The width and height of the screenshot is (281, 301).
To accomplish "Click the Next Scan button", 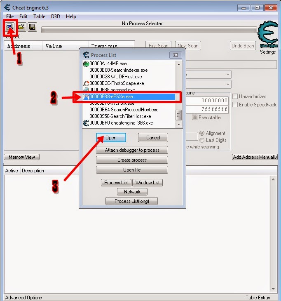I will click(x=188, y=46).
